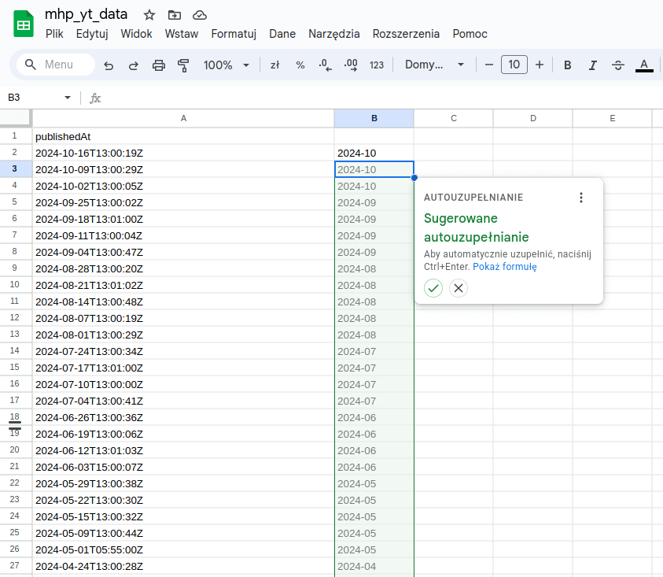The width and height of the screenshot is (663, 577).
Task: Toggle strikethrough formatting
Action: (617, 65)
